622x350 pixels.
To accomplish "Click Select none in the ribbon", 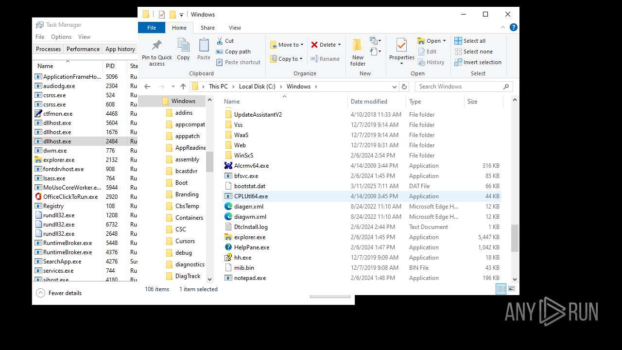I will tap(473, 52).
